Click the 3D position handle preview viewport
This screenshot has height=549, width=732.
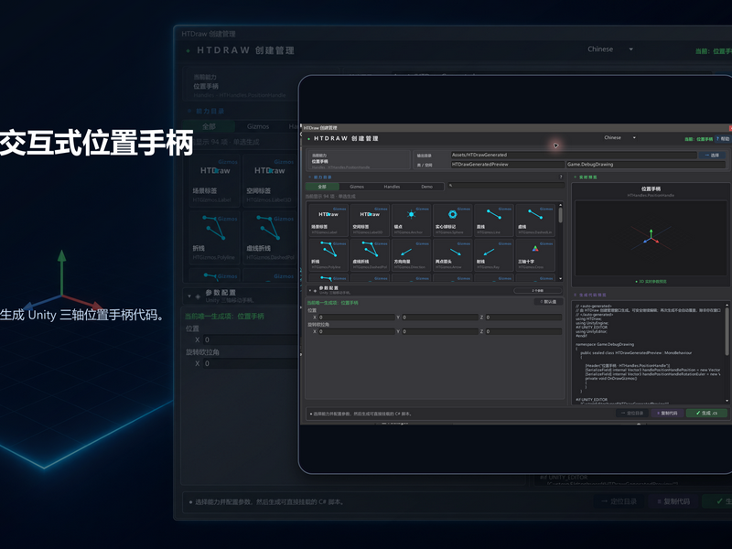point(651,238)
